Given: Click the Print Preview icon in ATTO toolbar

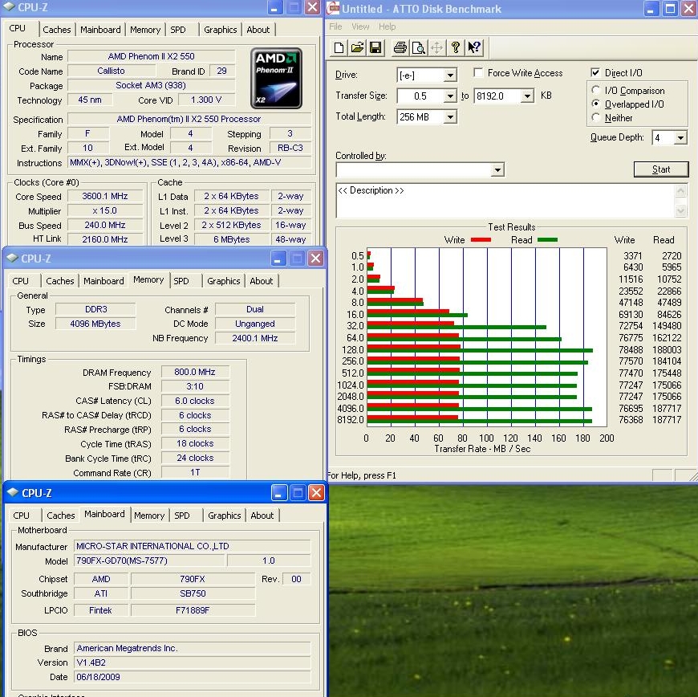Looking at the screenshot, I should tap(419, 47).
